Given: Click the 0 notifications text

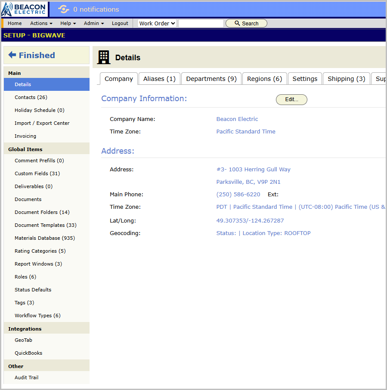Looking at the screenshot, I should 96,9.
